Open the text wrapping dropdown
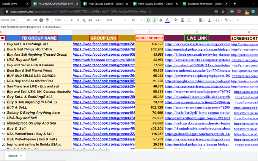This screenshot has height=161, width=258. tap(219, 20)
